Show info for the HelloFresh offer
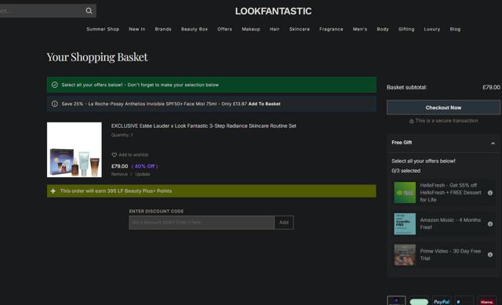Image resolution: width=502 pixels, height=305 pixels. (x=490, y=193)
